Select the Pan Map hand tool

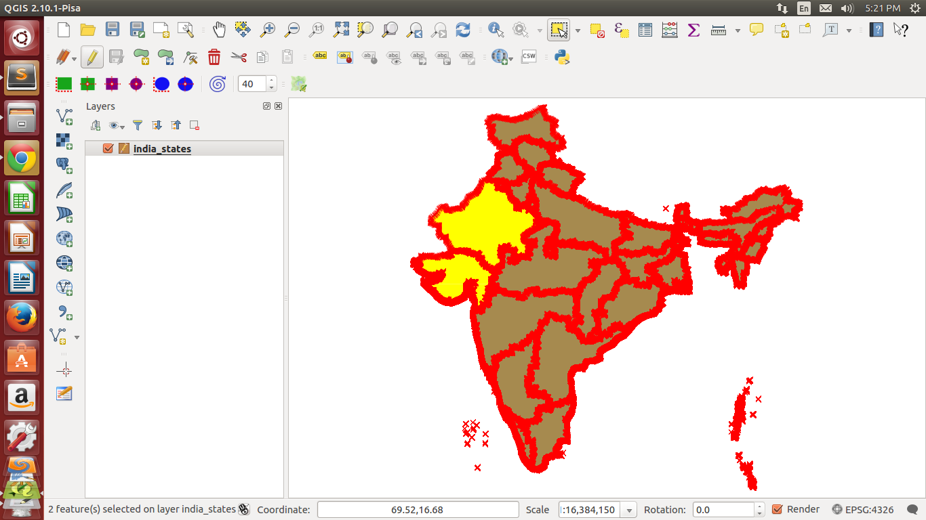coord(219,30)
